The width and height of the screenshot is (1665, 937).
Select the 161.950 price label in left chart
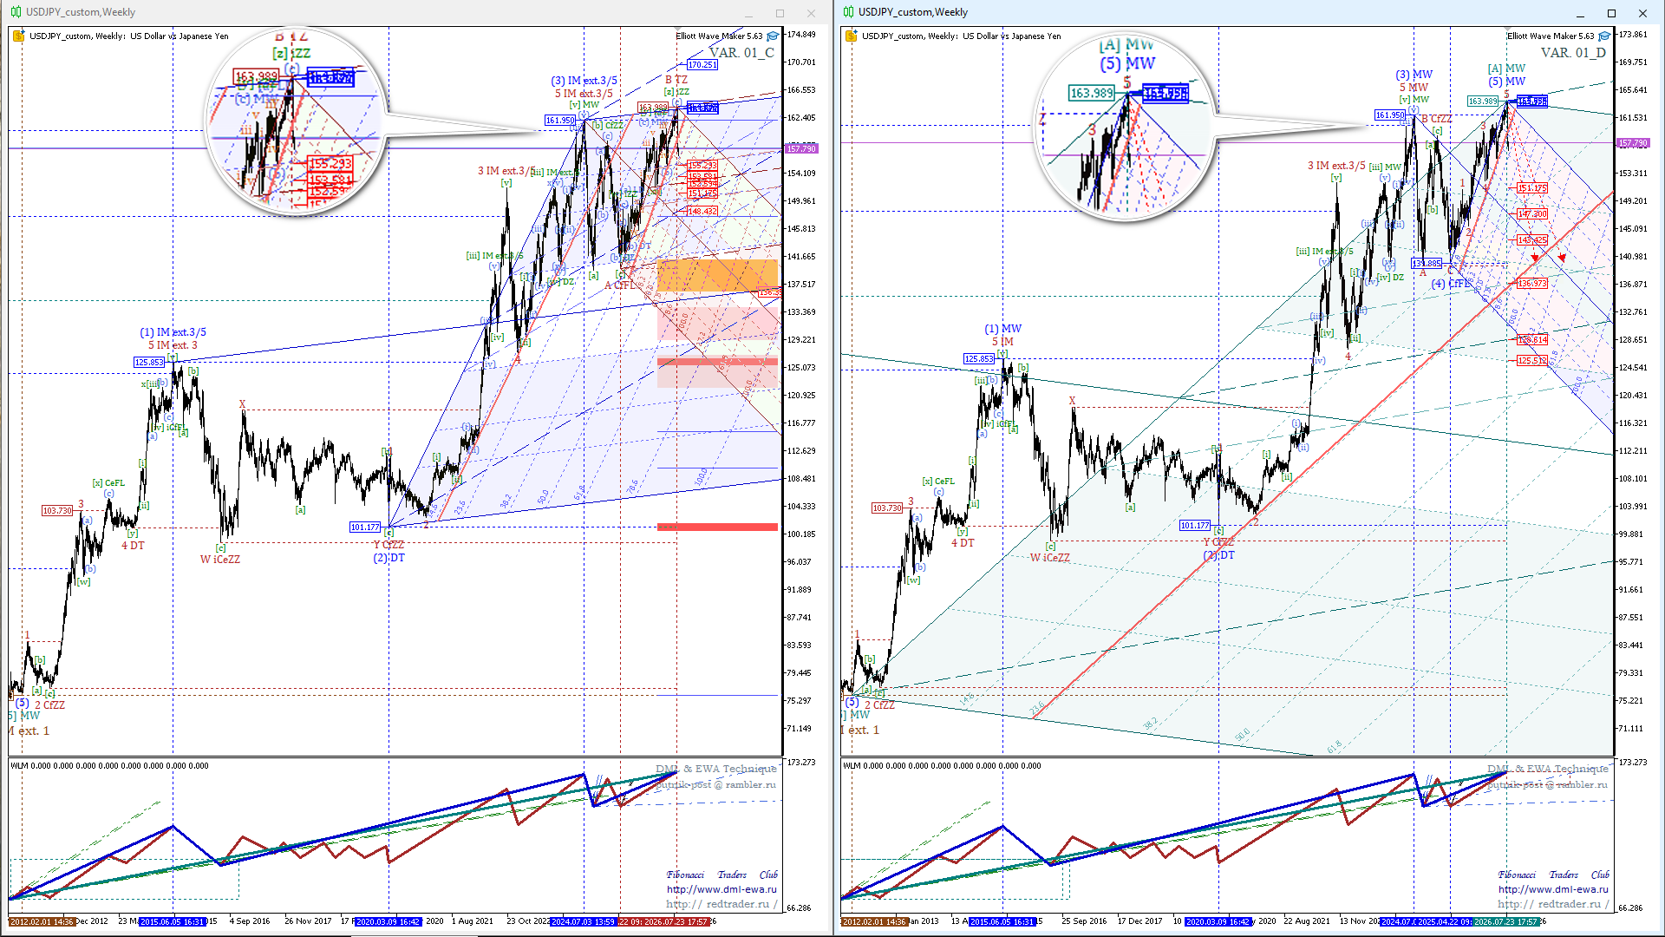tap(560, 121)
